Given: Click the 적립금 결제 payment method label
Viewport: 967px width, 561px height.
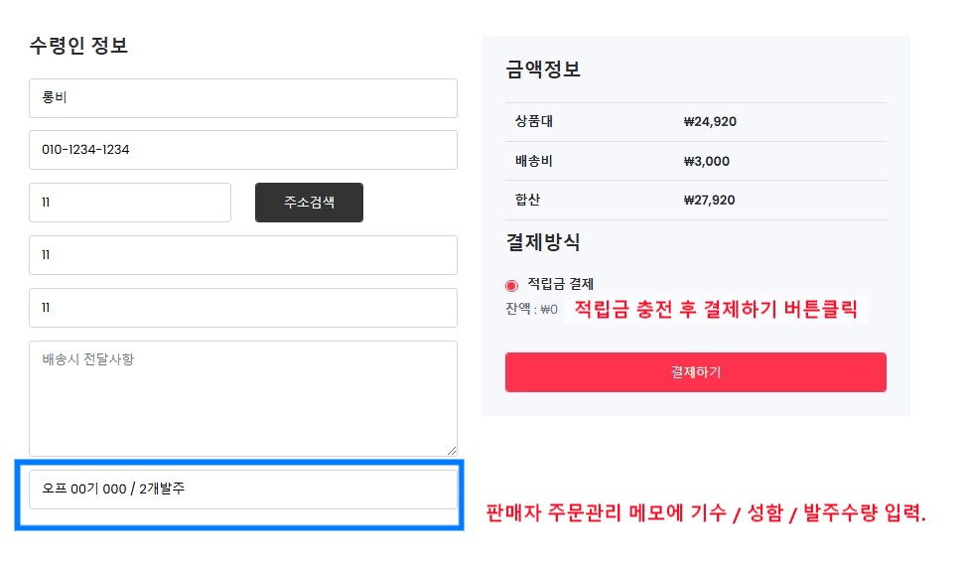Looking at the screenshot, I should pos(560,284).
